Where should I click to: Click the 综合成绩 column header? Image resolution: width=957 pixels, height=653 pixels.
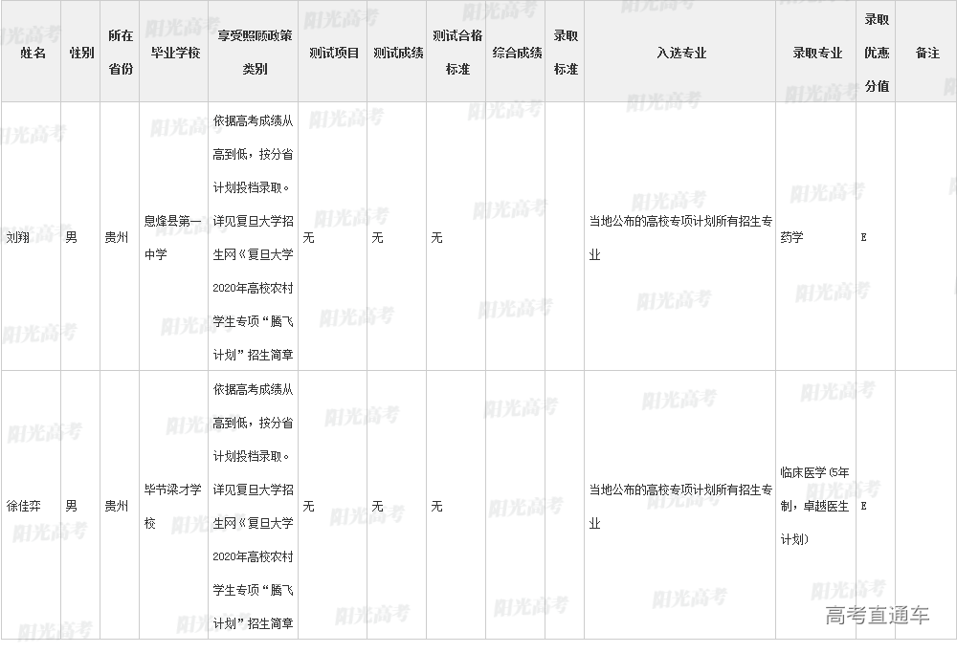pyautogui.click(x=517, y=53)
